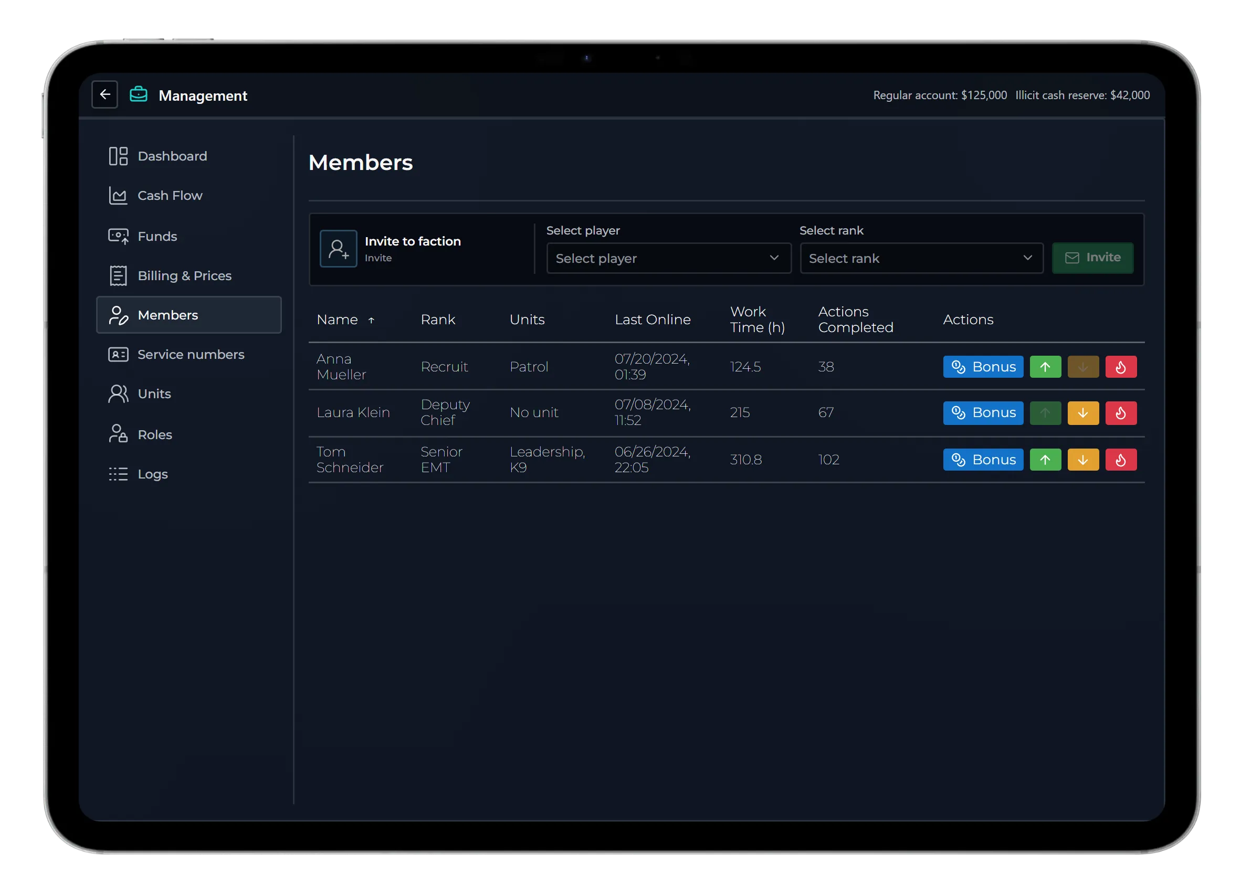
Task: Promote Anna Mueller with up arrow
Action: coord(1045,367)
